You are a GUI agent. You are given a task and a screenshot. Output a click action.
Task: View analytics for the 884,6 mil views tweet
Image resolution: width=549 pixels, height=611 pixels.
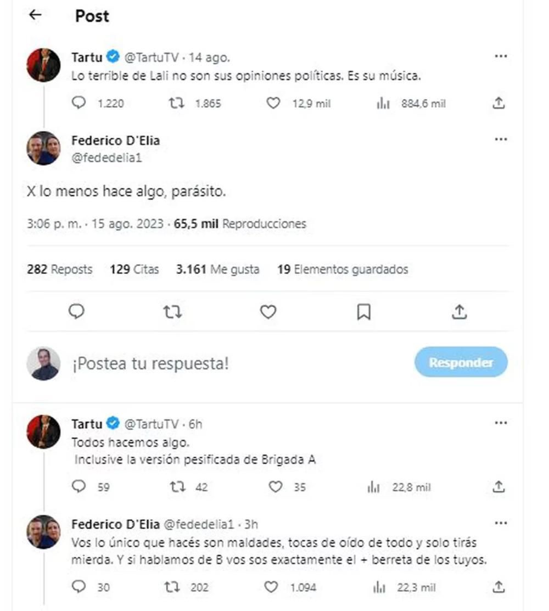pyautogui.click(x=383, y=103)
